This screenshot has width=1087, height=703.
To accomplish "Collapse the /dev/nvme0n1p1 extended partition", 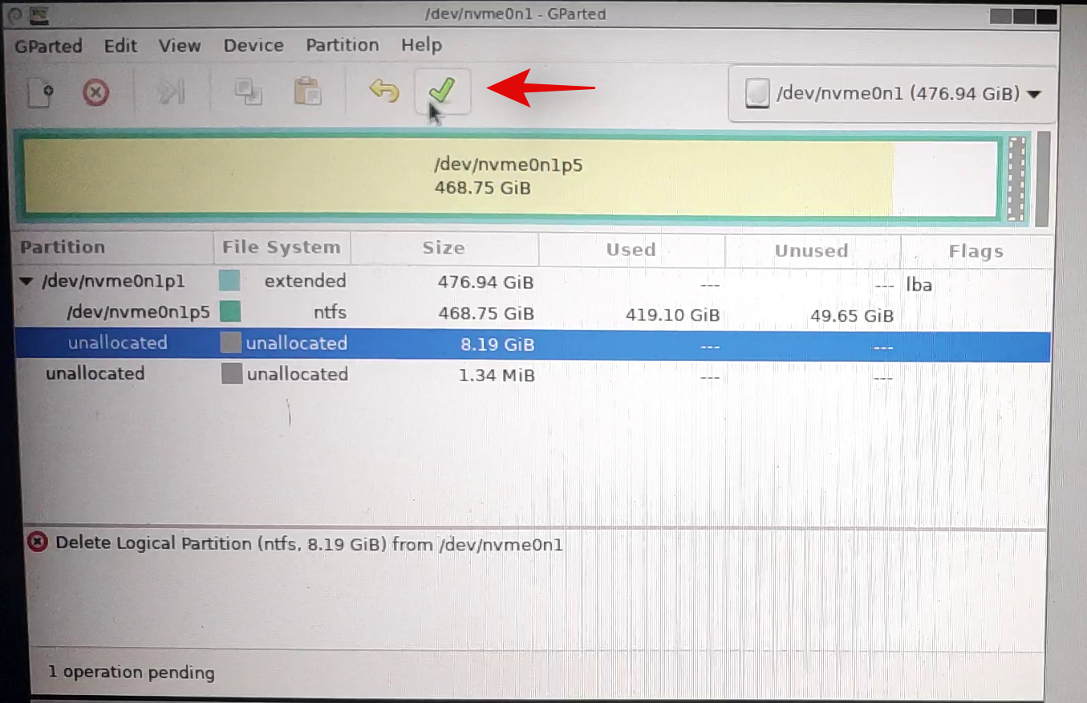I will (x=26, y=282).
